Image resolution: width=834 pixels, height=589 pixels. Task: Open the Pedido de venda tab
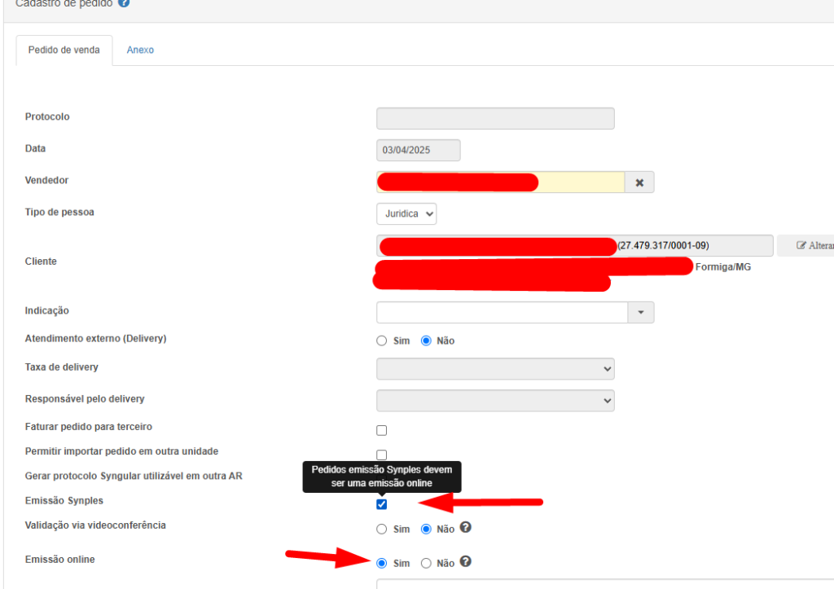point(64,50)
